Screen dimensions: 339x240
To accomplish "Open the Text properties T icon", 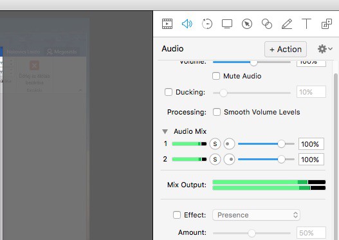I will [x=306, y=24].
